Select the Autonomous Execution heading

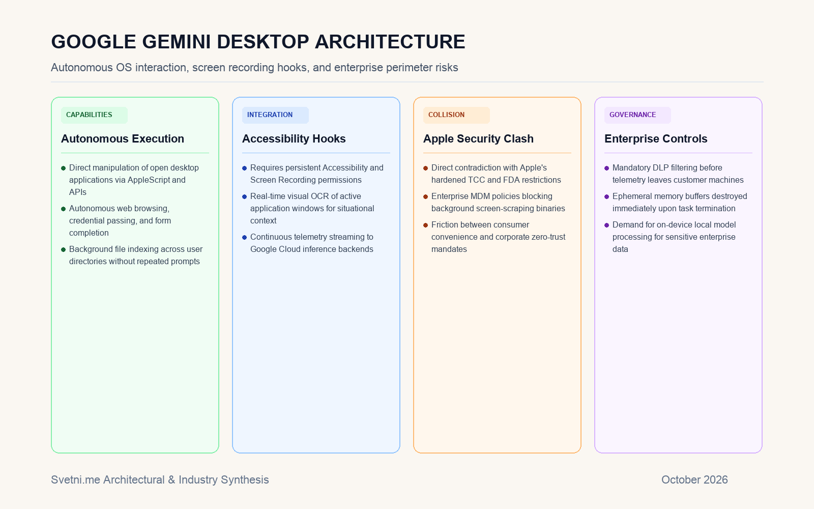tap(123, 138)
